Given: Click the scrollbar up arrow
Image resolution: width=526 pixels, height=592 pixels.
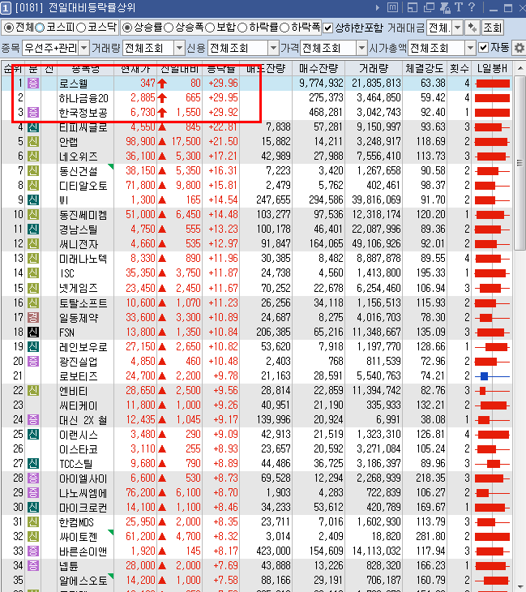Looking at the screenshot, I should tap(520, 68).
